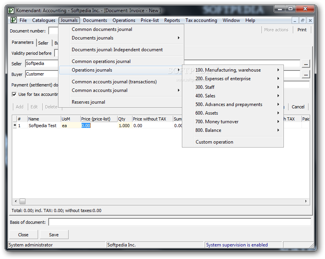Click the Price (price-list) column header

[x=99, y=119]
